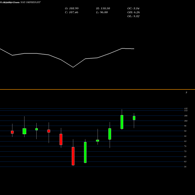The image size is (195, 195).
Task: Click the 62 price axis label
Action: pyautogui.click(x=185, y=161)
